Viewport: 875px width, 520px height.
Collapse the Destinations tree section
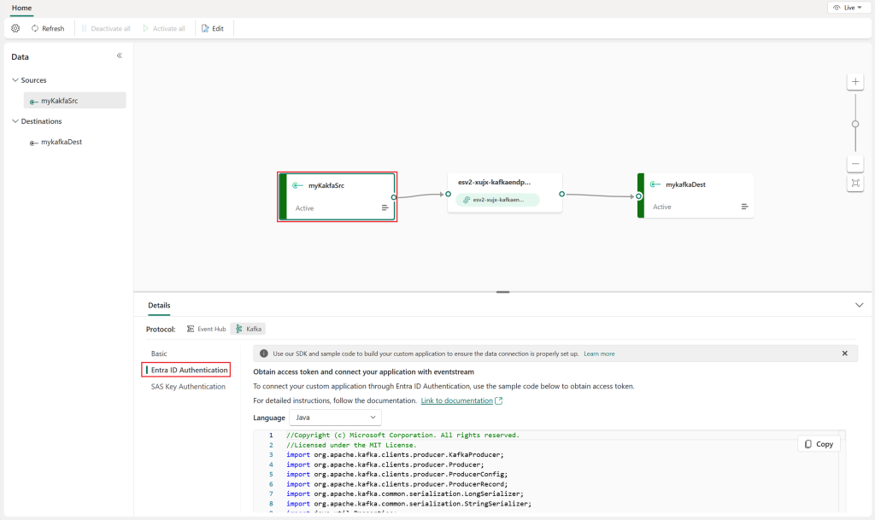pyautogui.click(x=15, y=121)
